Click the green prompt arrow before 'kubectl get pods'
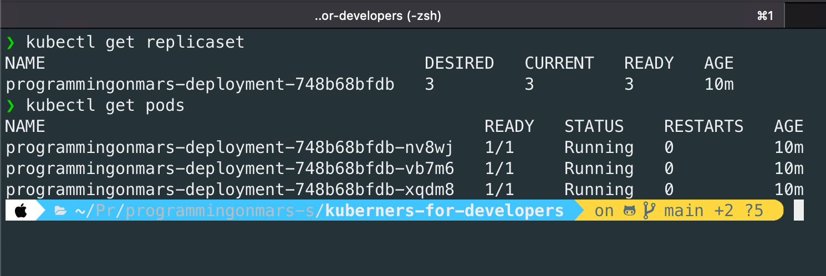 (x=11, y=105)
